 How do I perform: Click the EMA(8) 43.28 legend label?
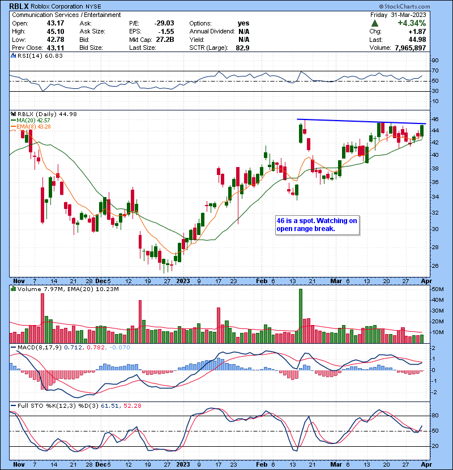point(33,126)
